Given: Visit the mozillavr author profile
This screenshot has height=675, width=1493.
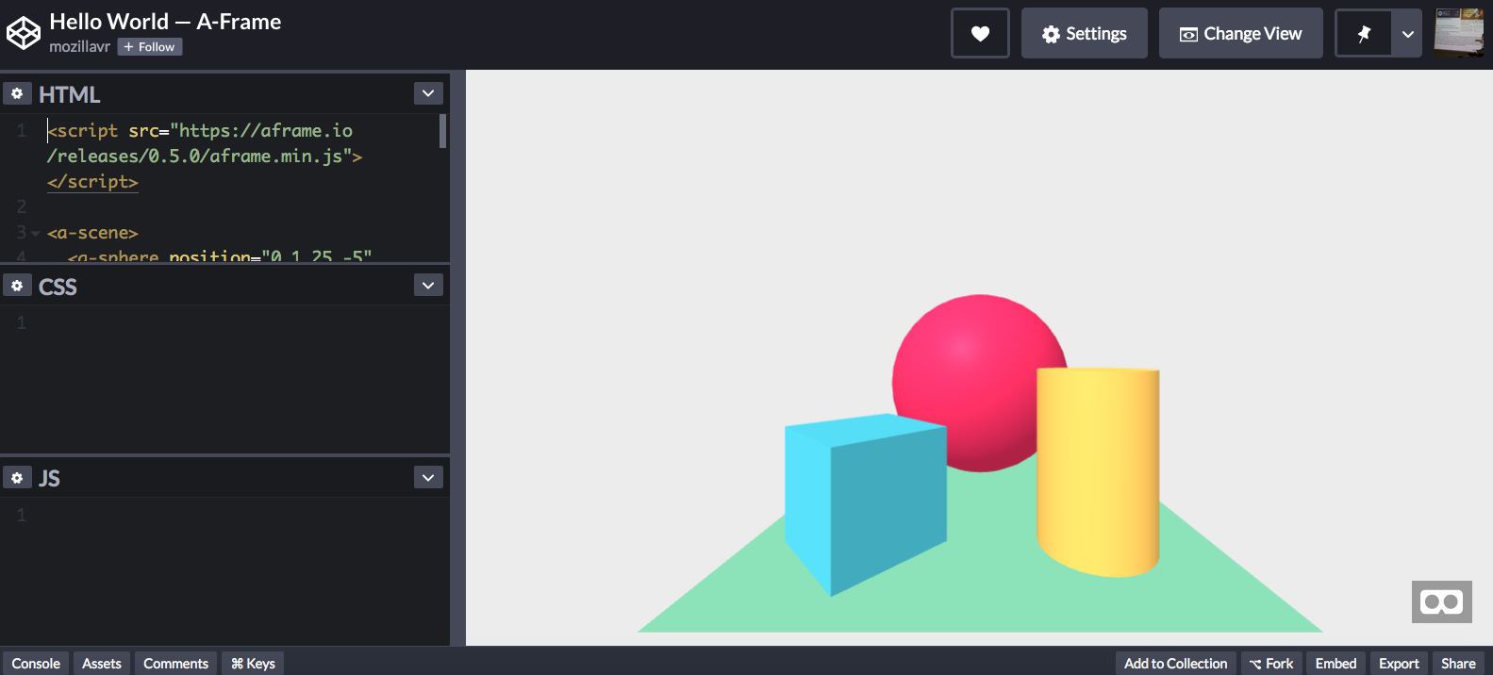Looking at the screenshot, I should 79,46.
